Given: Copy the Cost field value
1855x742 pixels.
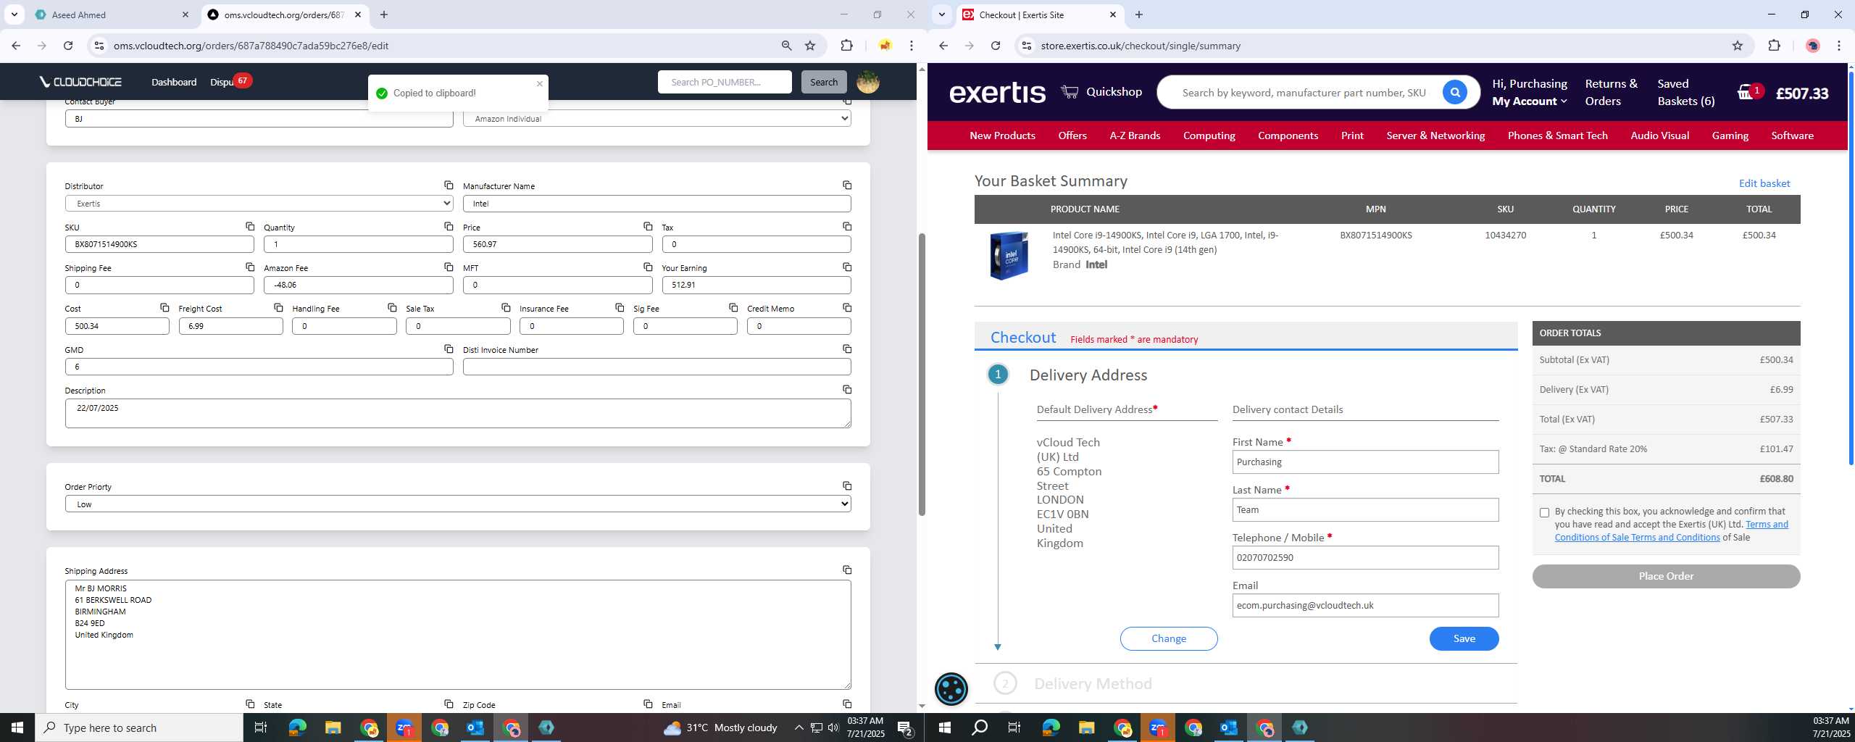Looking at the screenshot, I should (164, 307).
